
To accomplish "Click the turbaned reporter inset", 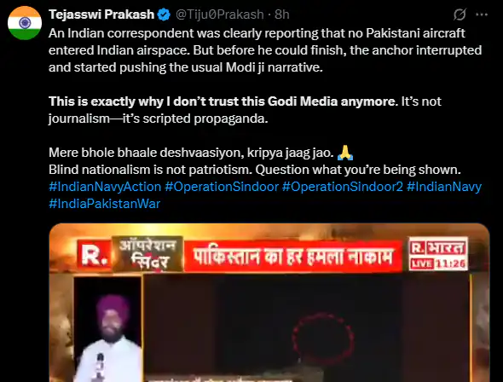I will [x=108, y=329].
